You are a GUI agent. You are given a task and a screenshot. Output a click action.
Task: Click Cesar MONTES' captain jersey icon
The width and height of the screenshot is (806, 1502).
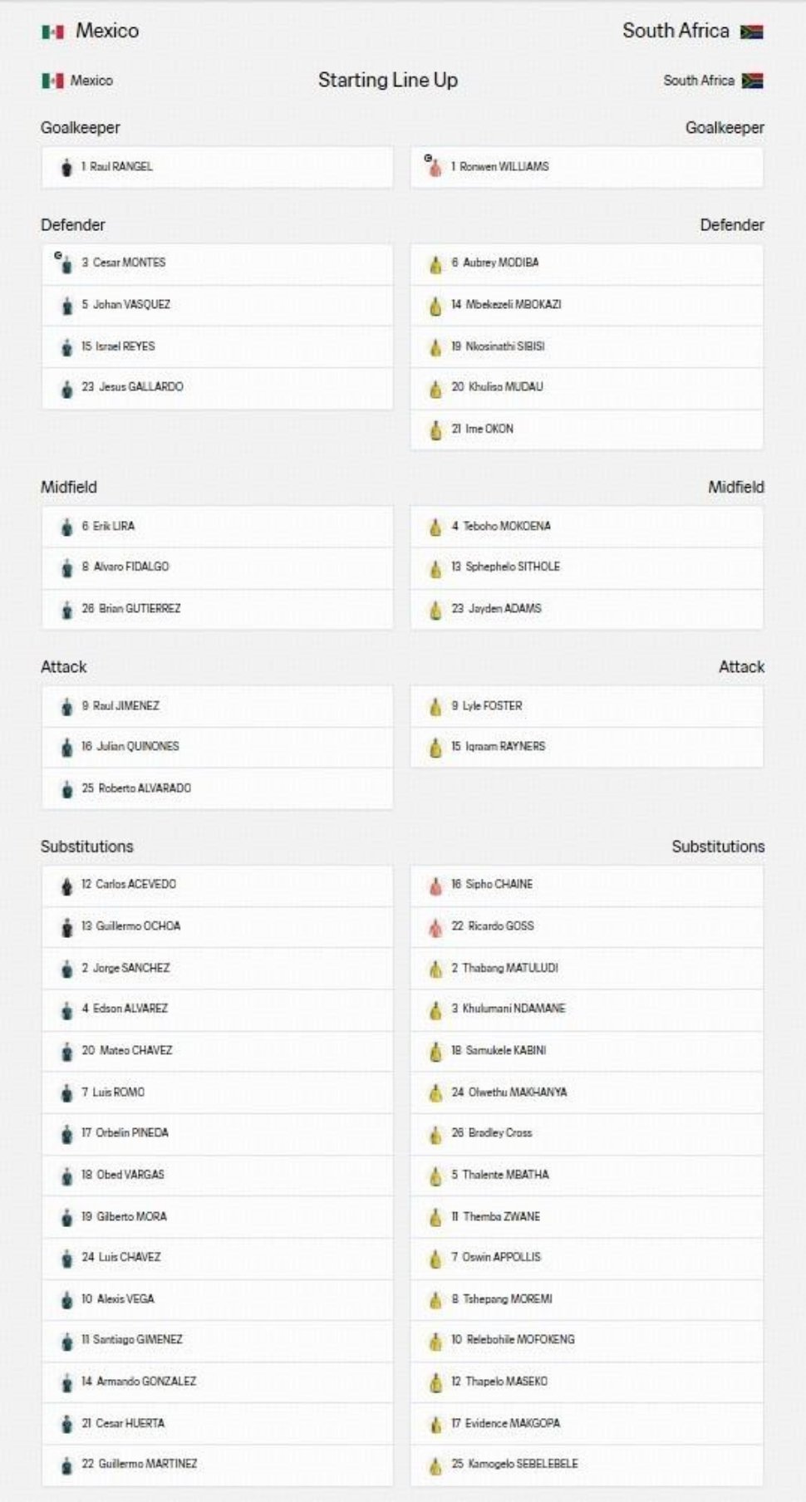64,263
